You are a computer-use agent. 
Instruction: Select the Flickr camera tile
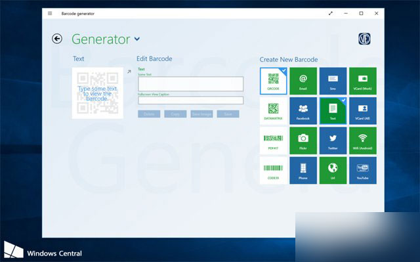[x=303, y=141]
